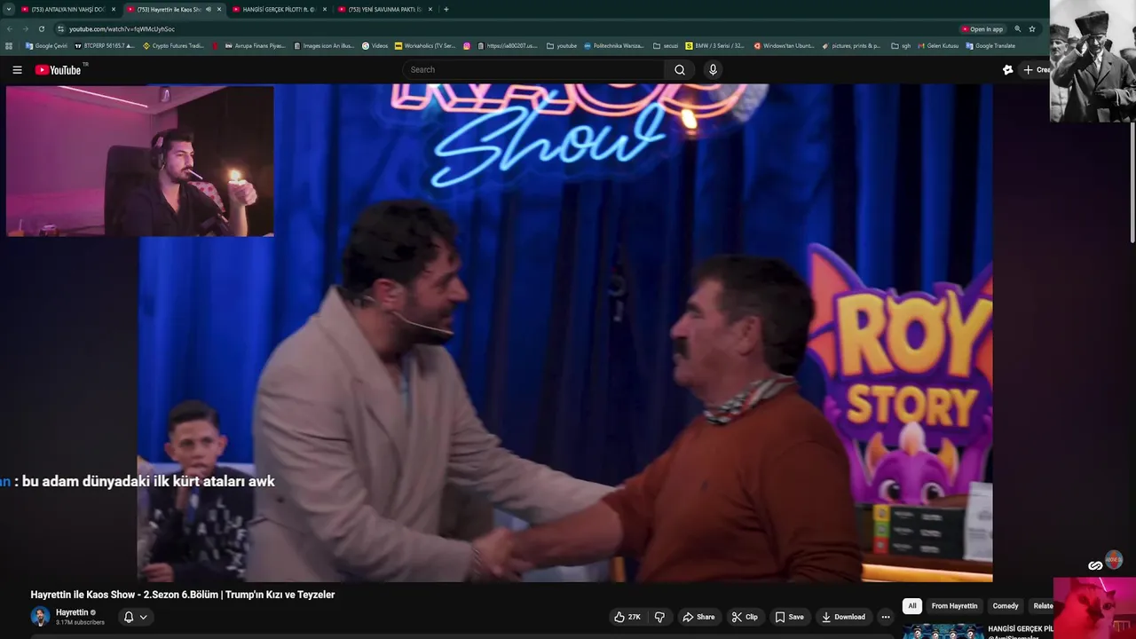Open notification bell dropdown for Hayrettin
1136x639 pixels.
point(135,617)
